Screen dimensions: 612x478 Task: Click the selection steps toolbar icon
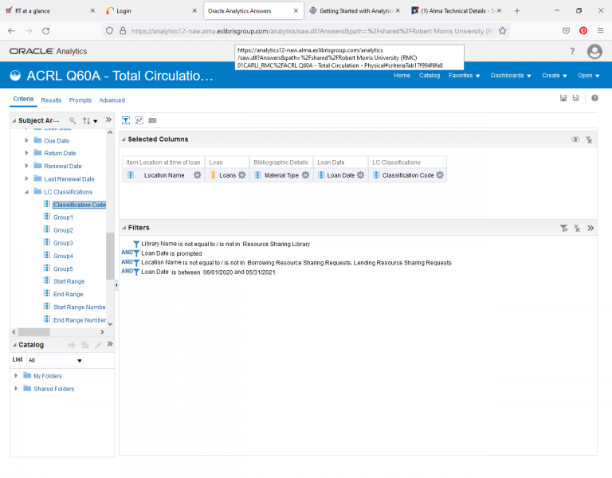pyautogui.click(x=139, y=120)
